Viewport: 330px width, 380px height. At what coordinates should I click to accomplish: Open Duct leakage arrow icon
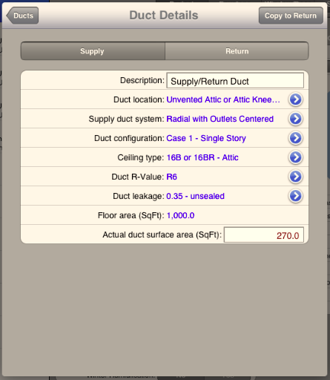coord(295,196)
